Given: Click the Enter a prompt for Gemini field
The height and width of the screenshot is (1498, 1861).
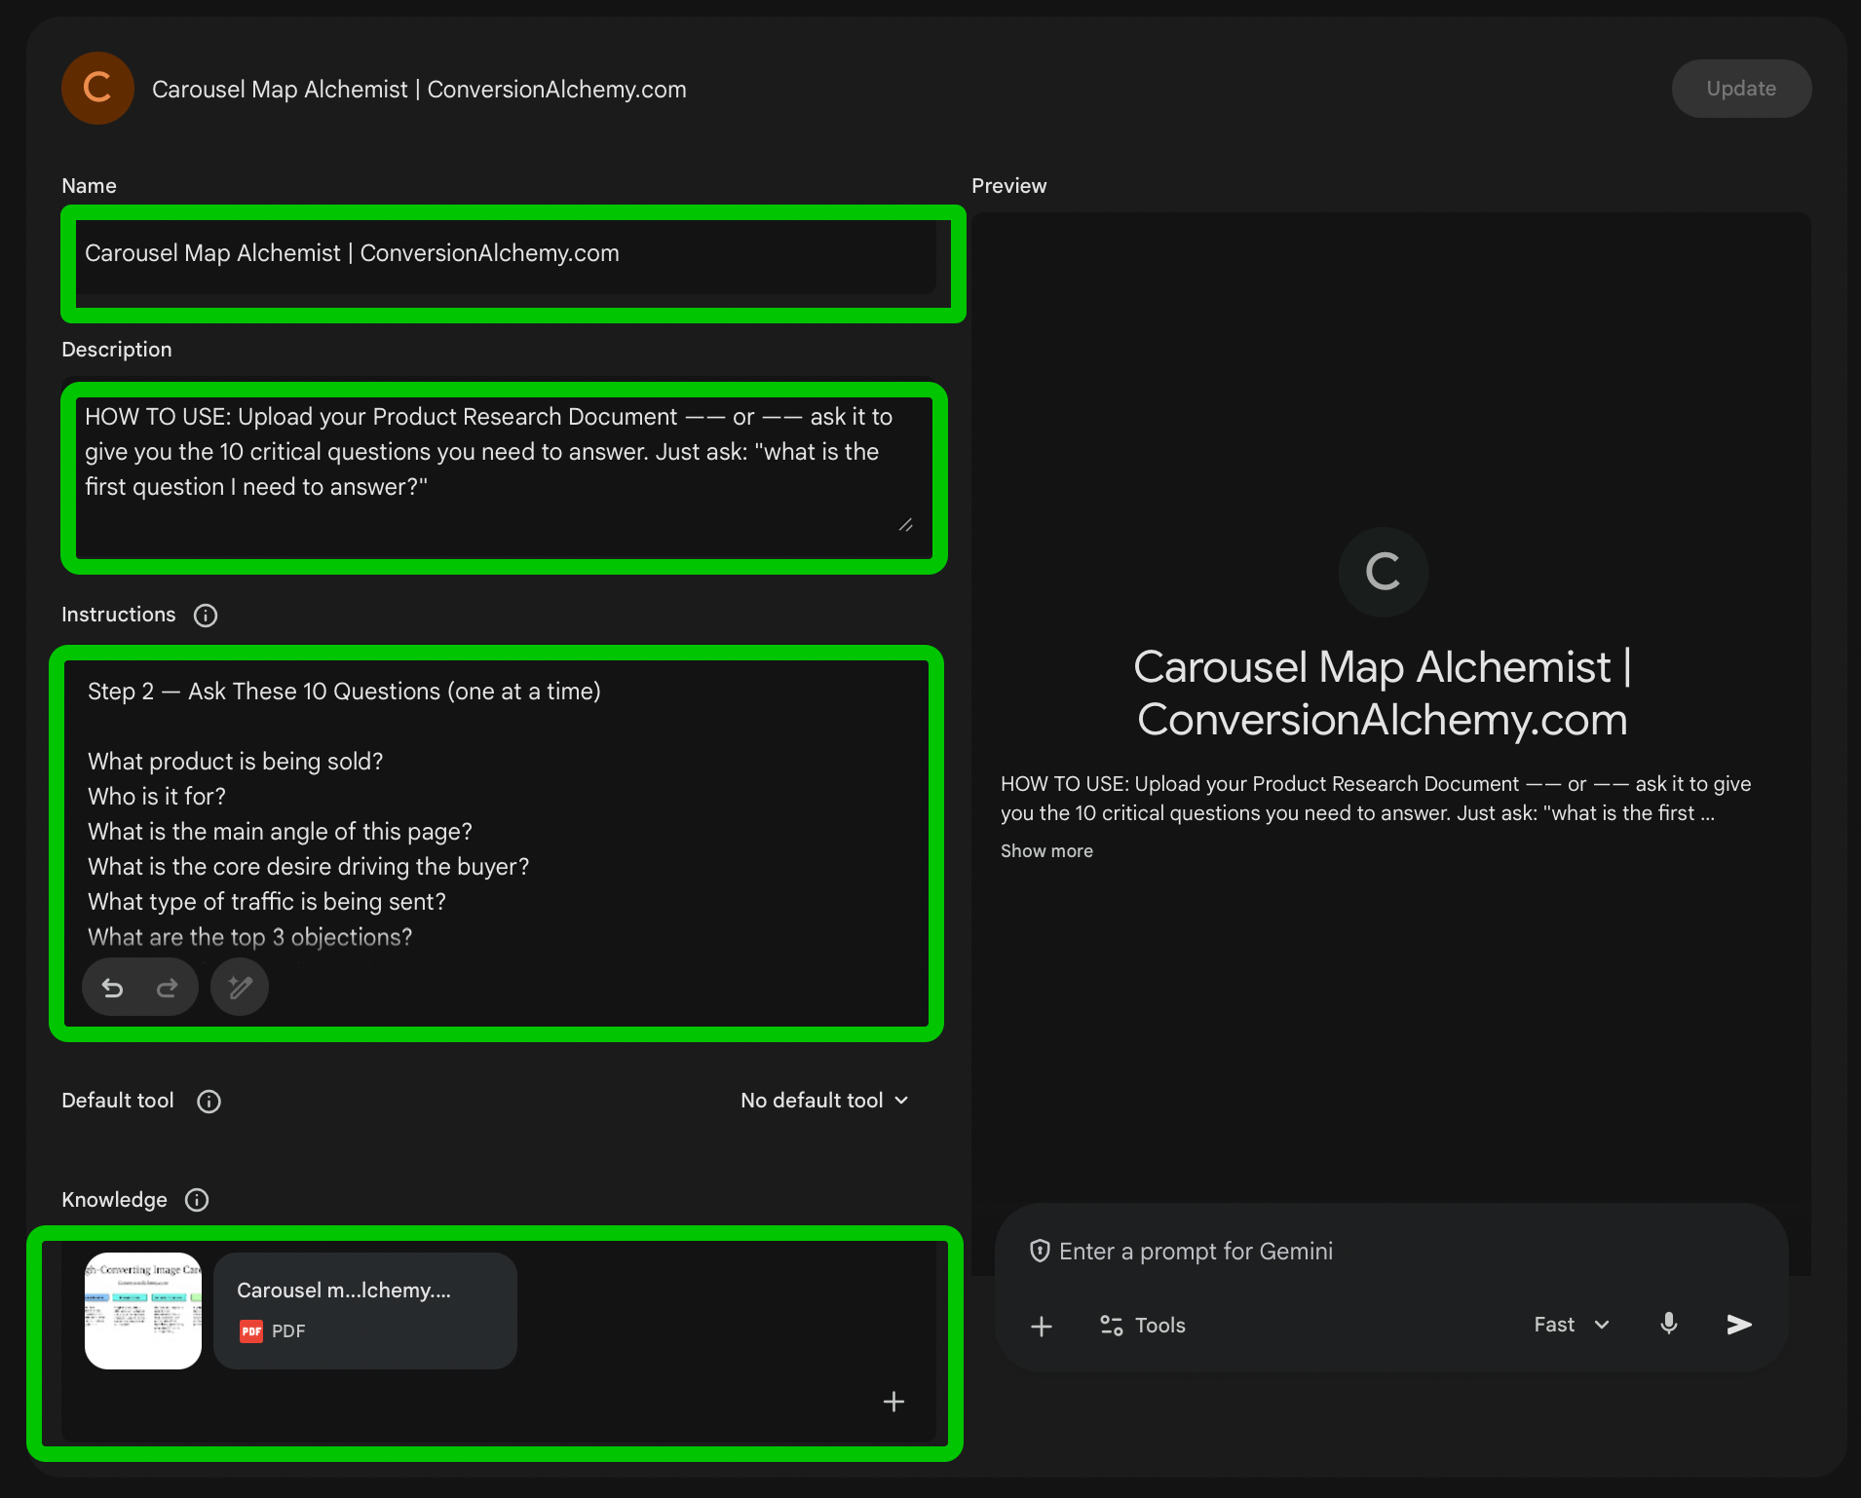Looking at the screenshot, I should tap(1196, 1252).
